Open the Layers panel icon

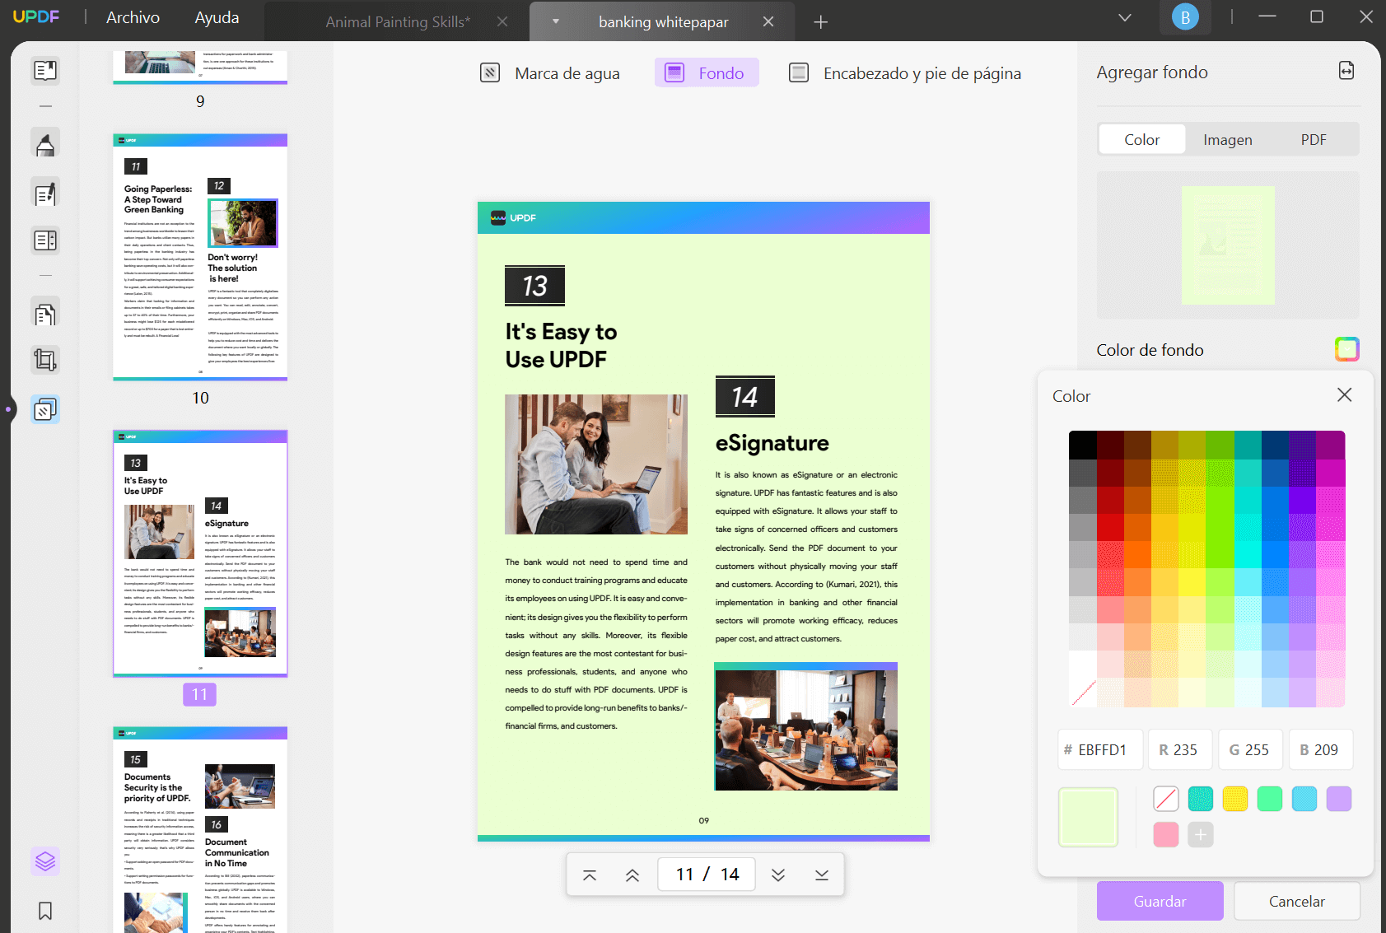click(44, 861)
